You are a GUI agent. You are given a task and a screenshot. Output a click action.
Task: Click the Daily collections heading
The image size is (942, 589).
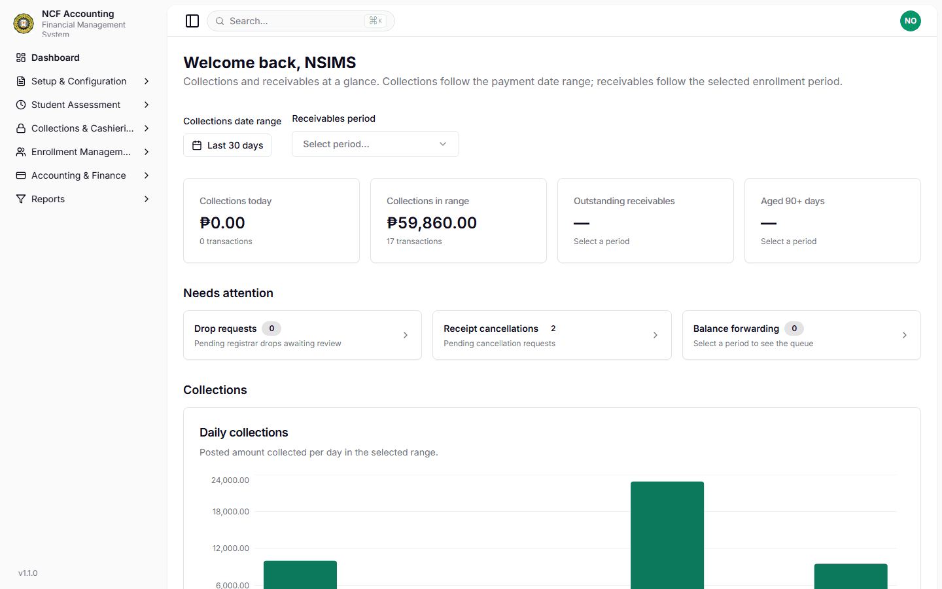[243, 433]
